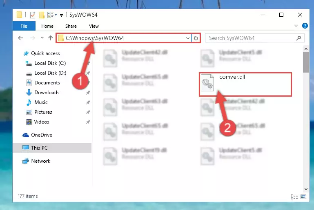Open Downloads in the navigation pane
Viewport: 314px width, 210px height.
[x=47, y=93]
